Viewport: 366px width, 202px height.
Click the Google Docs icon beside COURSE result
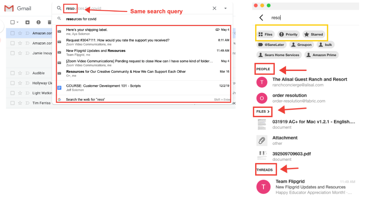(60, 88)
